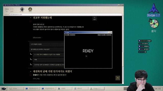
Task: Open the post titled 선교부 지원했는데
Action: [42, 18]
